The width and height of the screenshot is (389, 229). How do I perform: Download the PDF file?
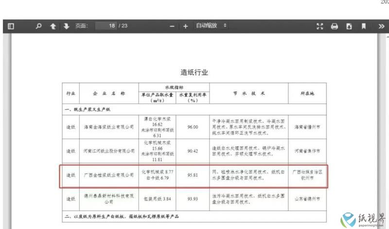(349, 26)
